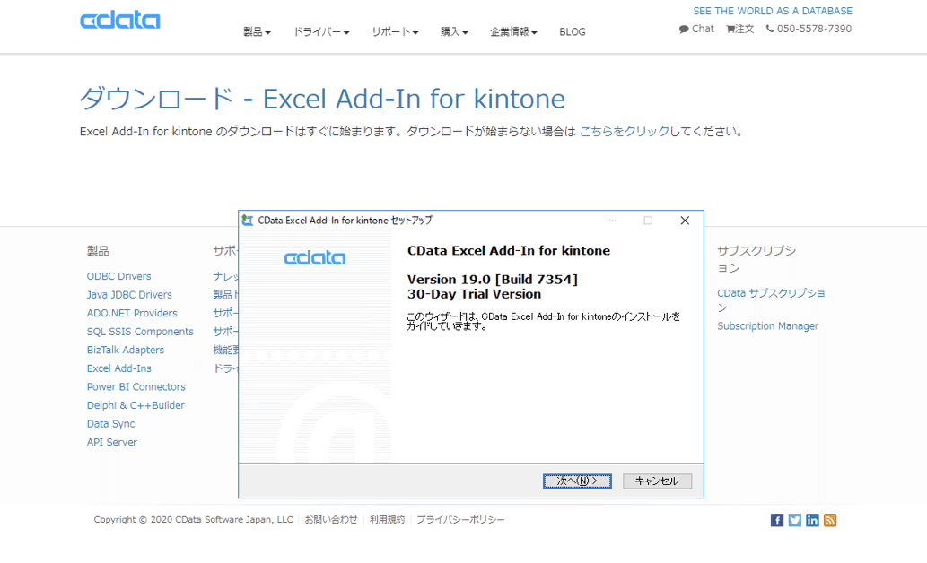Minimize the CData setup dialog
Image resolution: width=927 pixels, height=563 pixels.
(x=612, y=221)
